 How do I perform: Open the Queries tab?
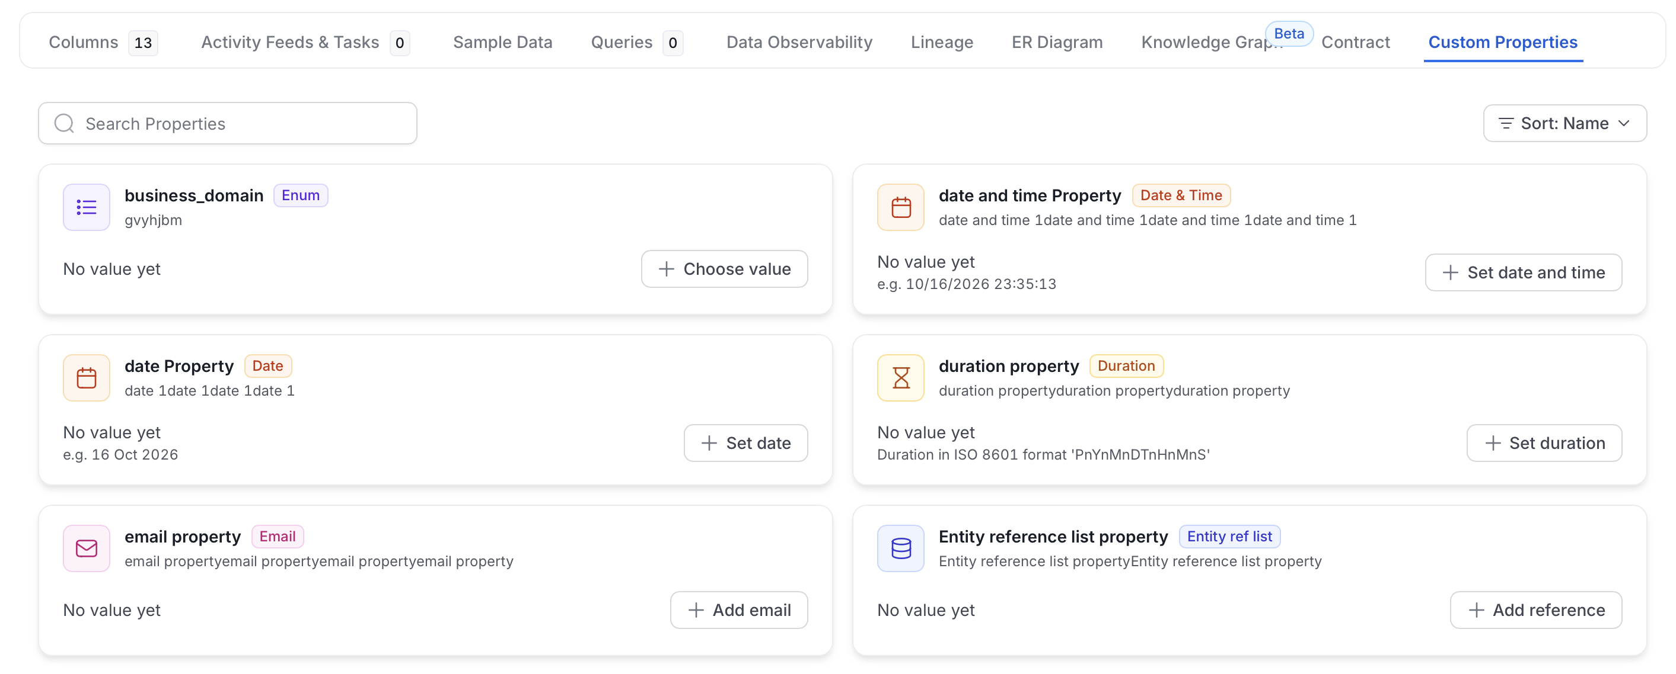(x=636, y=42)
